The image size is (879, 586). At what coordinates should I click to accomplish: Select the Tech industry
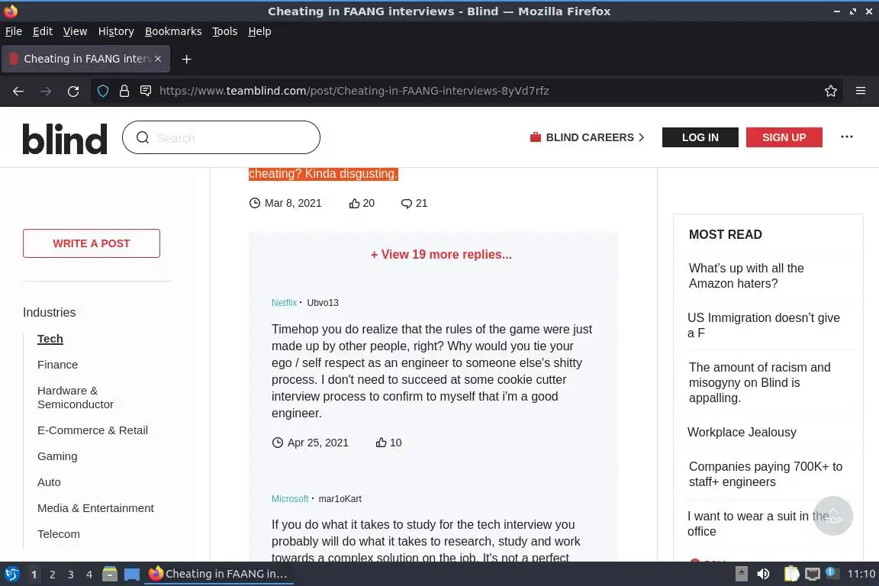(x=50, y=339)
